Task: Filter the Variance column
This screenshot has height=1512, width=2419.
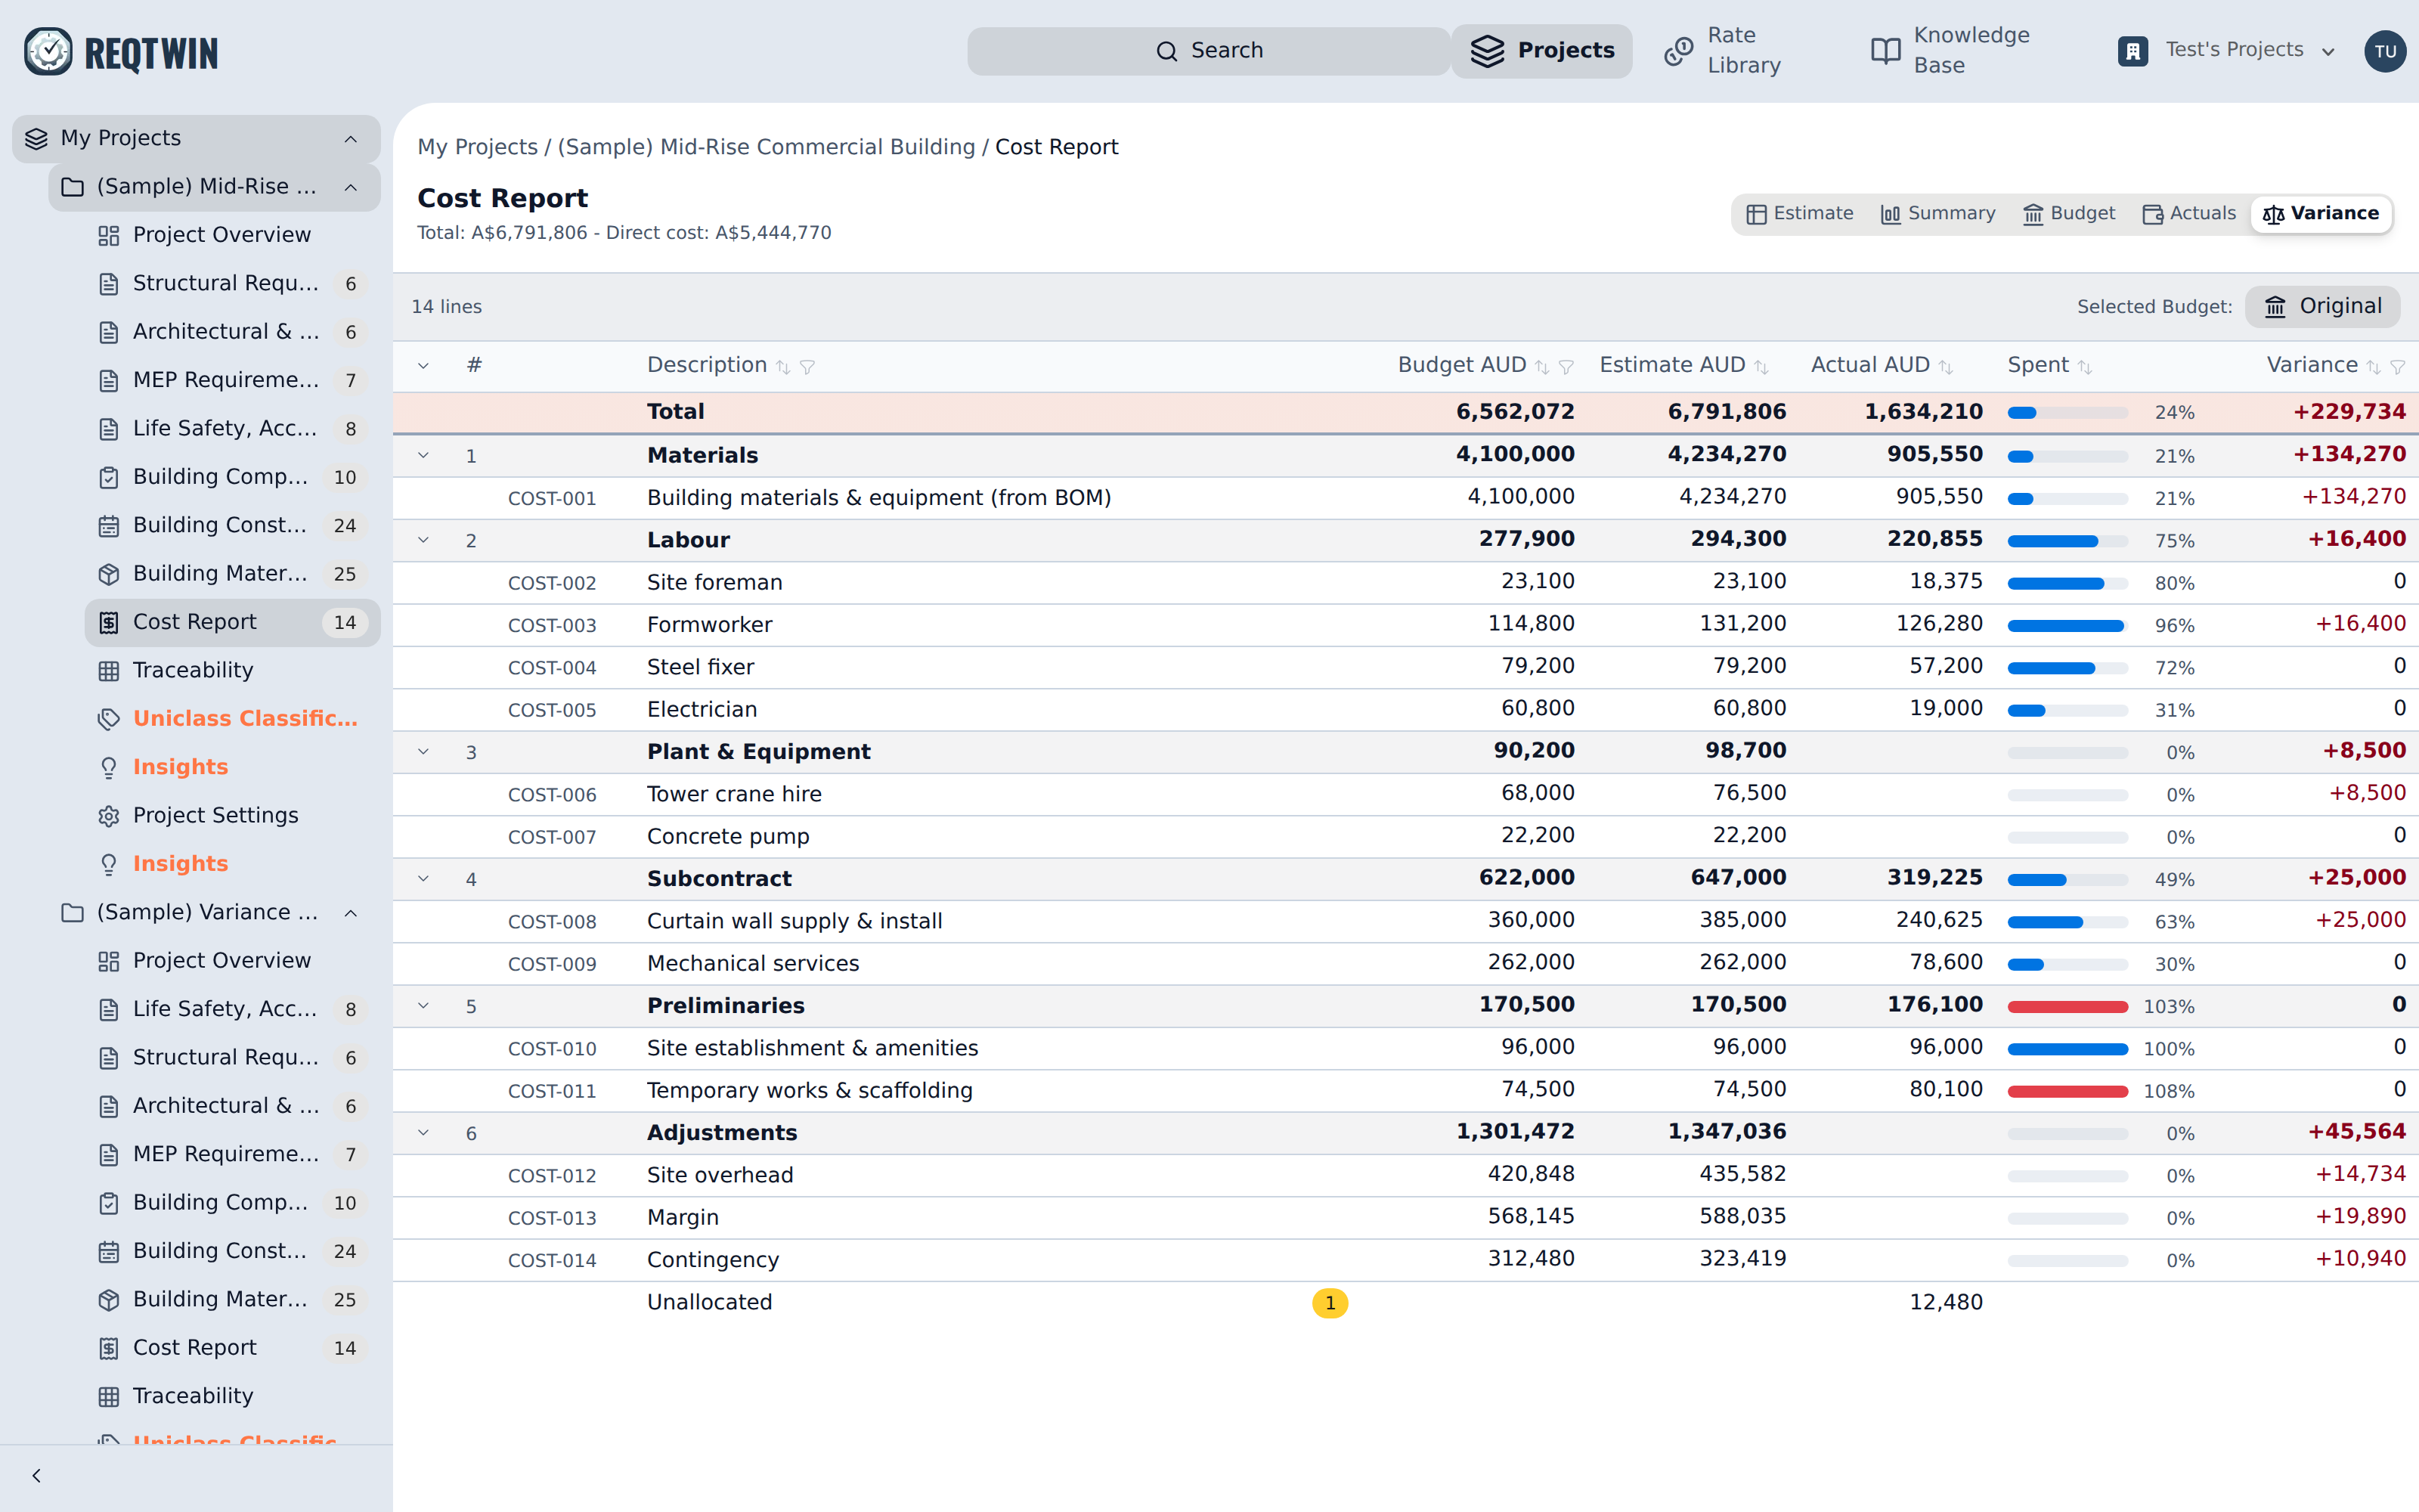Action: click(2398, 367)
